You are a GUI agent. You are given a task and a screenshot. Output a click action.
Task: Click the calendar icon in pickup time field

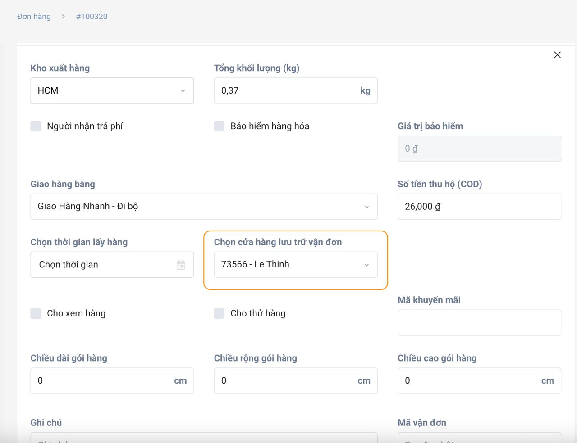(181, 265)
